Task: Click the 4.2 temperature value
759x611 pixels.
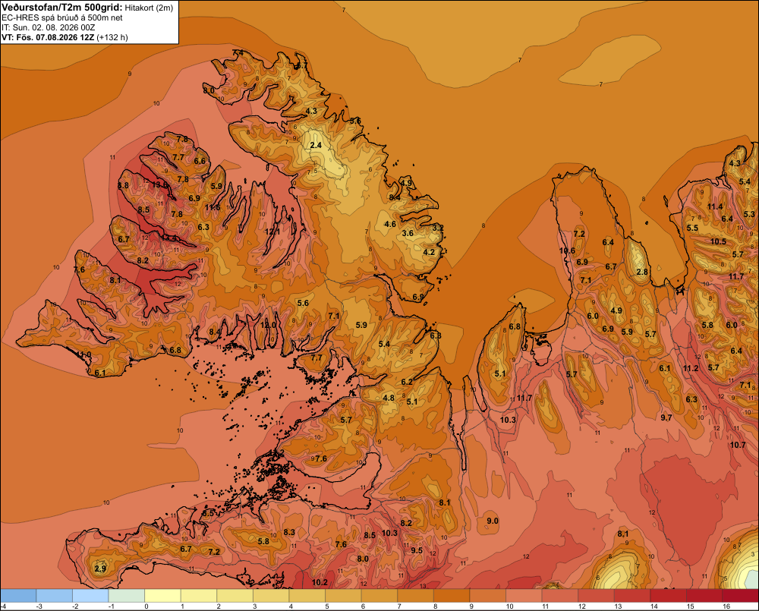Action: pos(429,252)
